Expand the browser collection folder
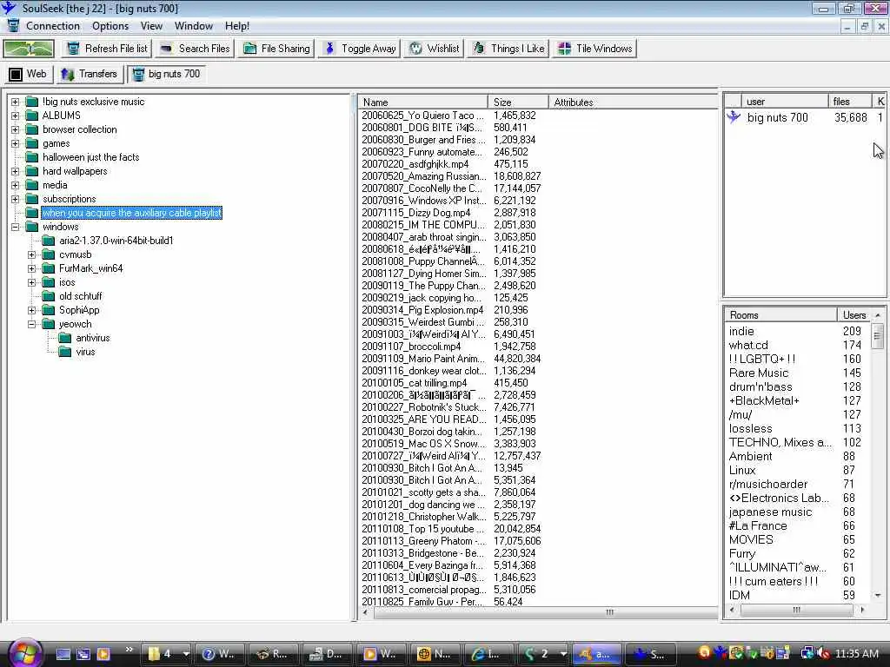The height and width of the screenshot is (667, 890). [x=16, y=130]
